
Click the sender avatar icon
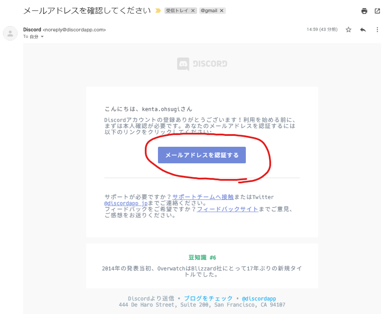click(10, 33)
